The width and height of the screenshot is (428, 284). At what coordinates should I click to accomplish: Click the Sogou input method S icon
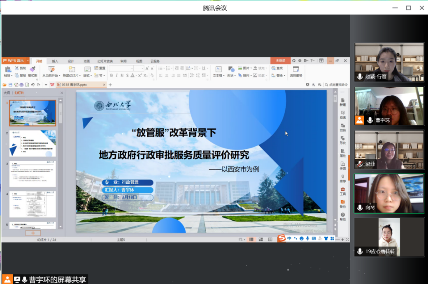click(x=281, y=238)
